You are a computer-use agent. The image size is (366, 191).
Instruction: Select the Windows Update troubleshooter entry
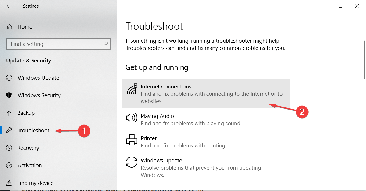click(x=206, y=168)
